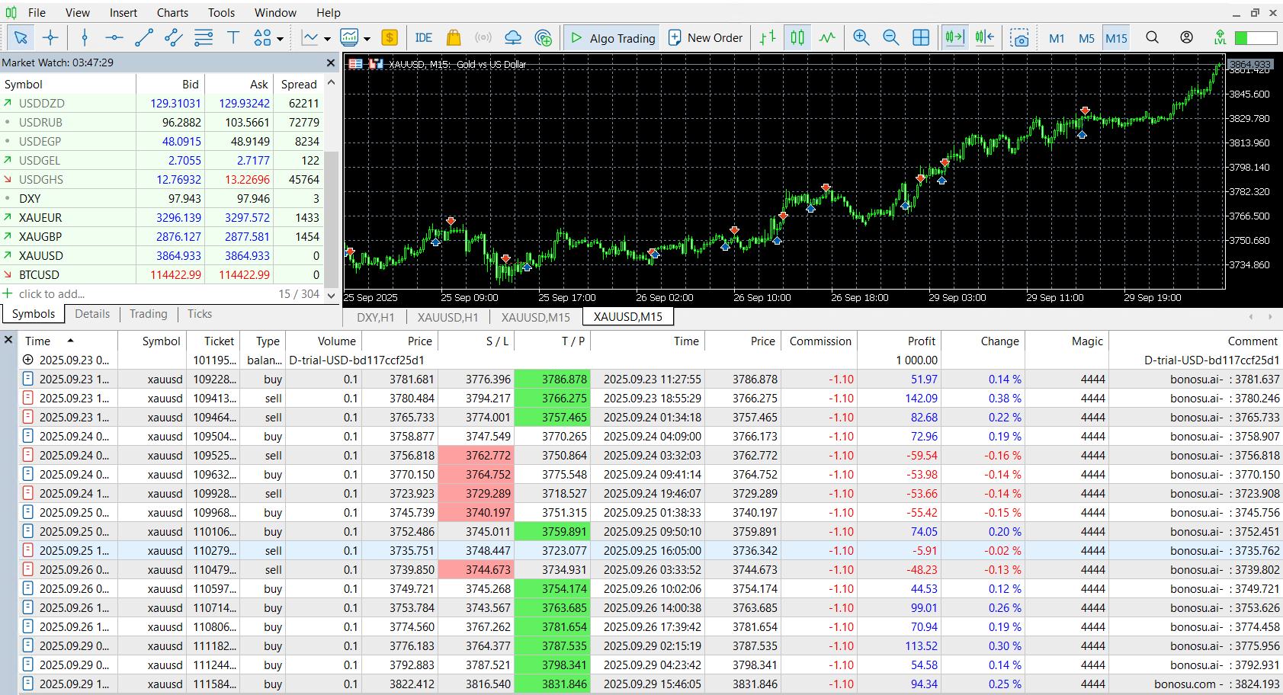Open the Charts menu
The height and width of the screenshot is (695, 1283).
pyautogui.click(x=172, y=12)
